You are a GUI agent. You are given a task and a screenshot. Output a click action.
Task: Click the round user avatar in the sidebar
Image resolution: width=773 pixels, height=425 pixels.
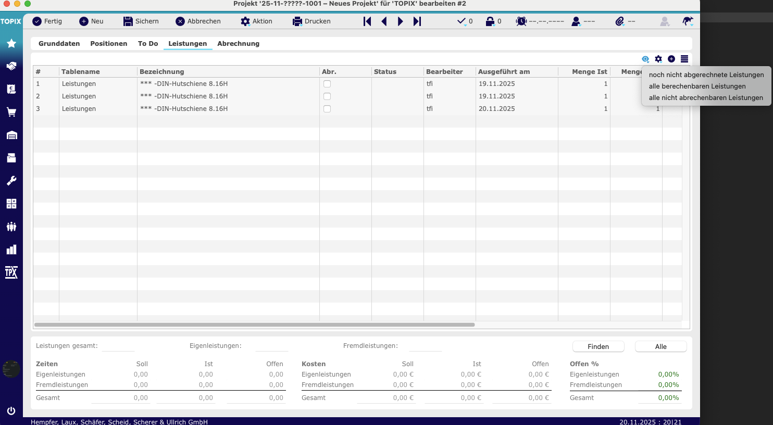pyautogui.click(x=11, y=369)
